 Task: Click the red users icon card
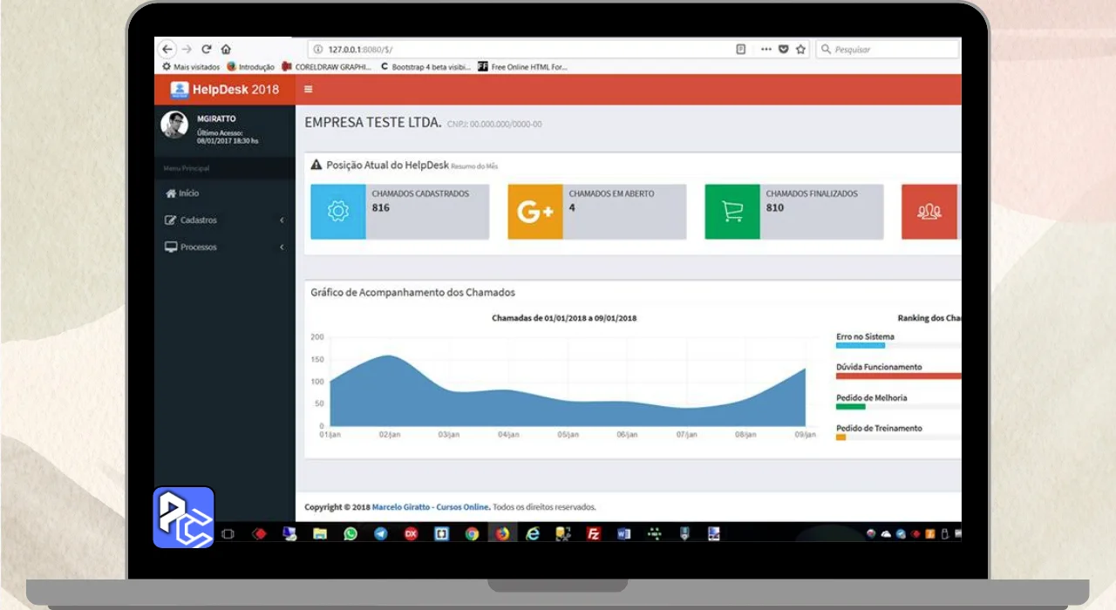click(x=929, y=212)
